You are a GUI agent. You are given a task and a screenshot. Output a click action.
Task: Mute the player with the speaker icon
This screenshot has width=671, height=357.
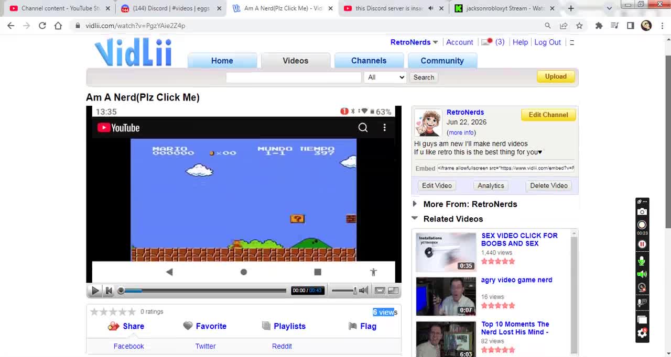[x=363, y=291]
